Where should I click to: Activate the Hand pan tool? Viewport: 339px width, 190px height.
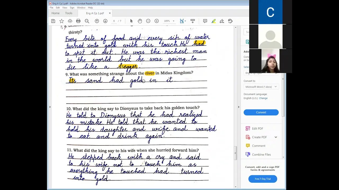tap(140, 21)
